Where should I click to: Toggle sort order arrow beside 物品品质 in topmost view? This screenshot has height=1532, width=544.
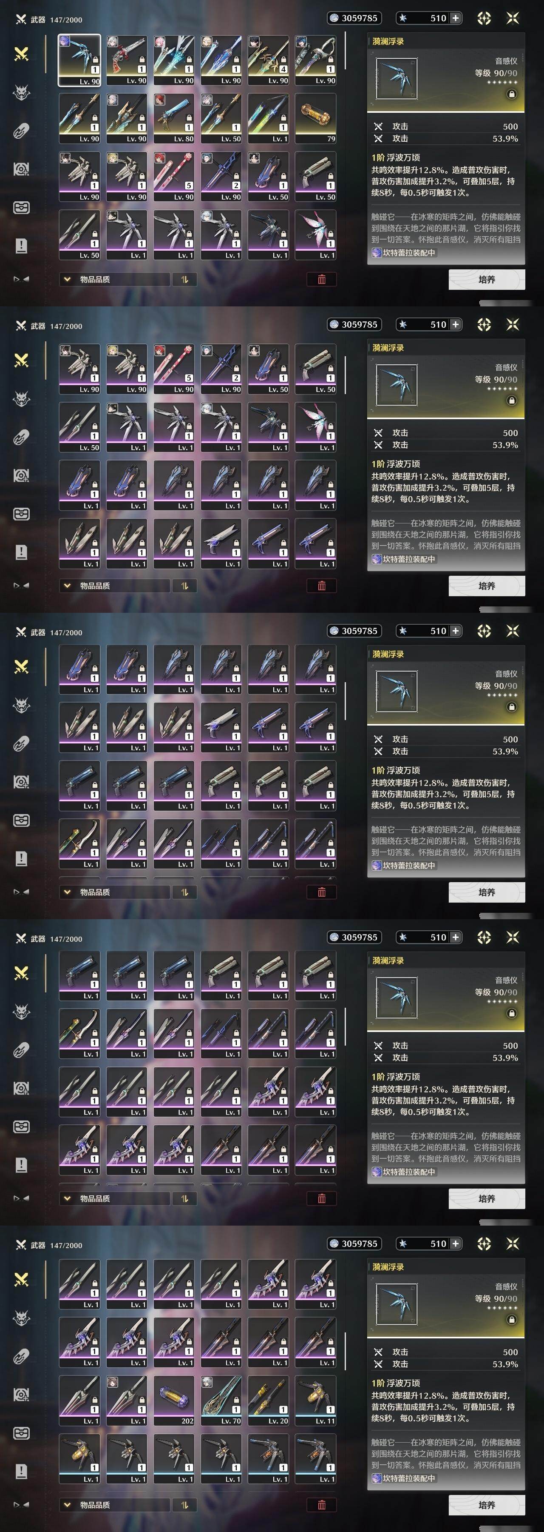[x=185, y=279]
